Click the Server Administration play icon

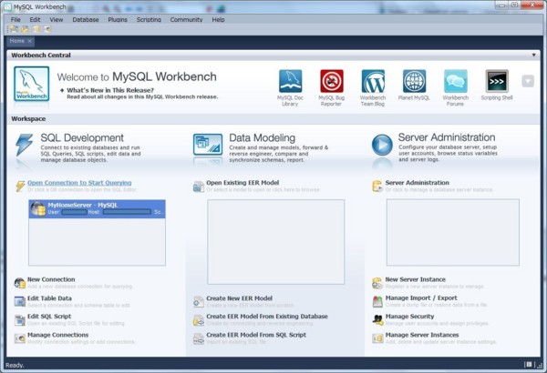point(382,145)
